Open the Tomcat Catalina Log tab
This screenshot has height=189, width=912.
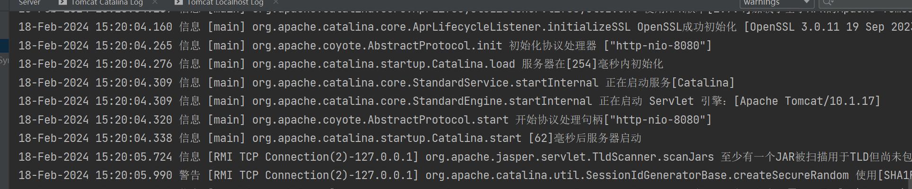[107, 3]
